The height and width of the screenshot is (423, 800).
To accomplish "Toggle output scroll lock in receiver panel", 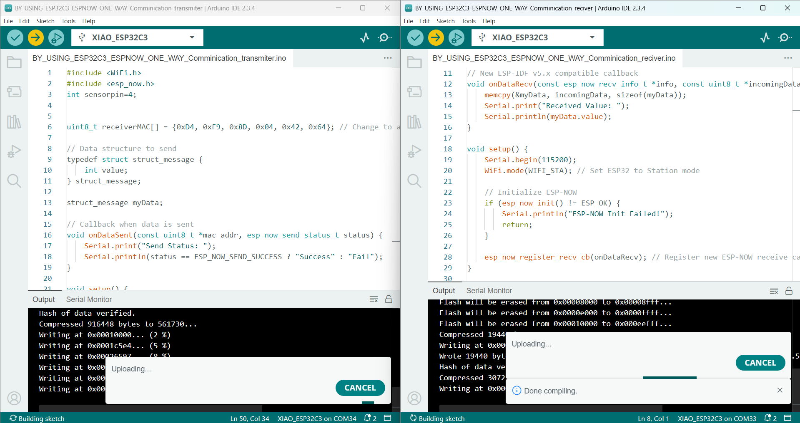I will 789,290.
